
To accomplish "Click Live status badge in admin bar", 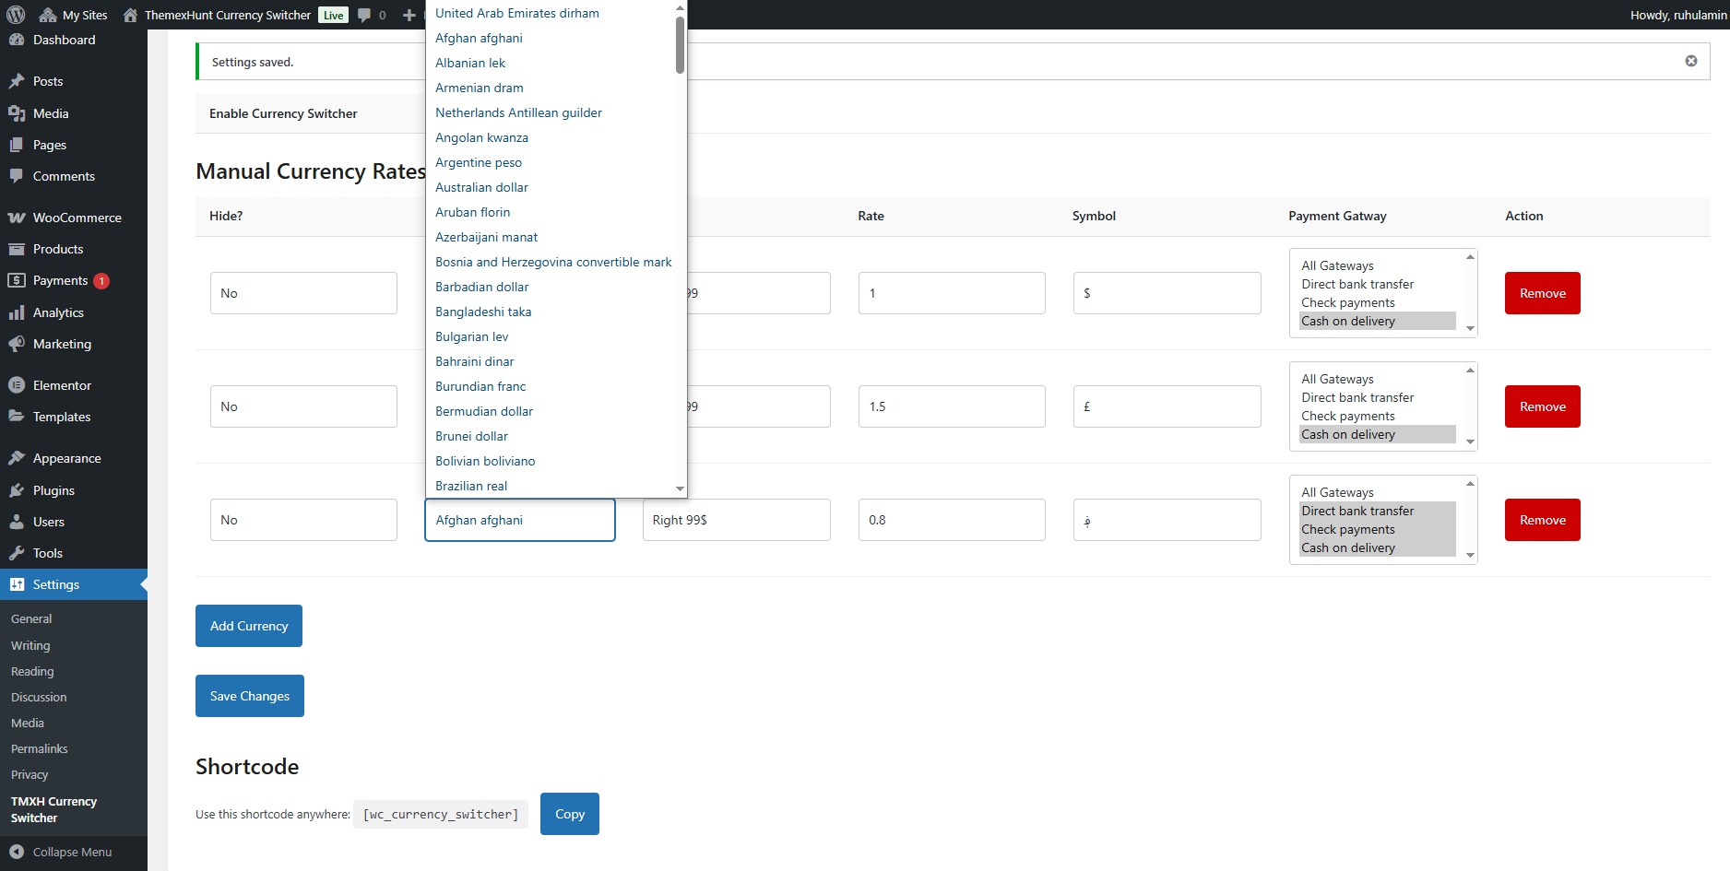I will pyautogui.click(x=334, y=15).
